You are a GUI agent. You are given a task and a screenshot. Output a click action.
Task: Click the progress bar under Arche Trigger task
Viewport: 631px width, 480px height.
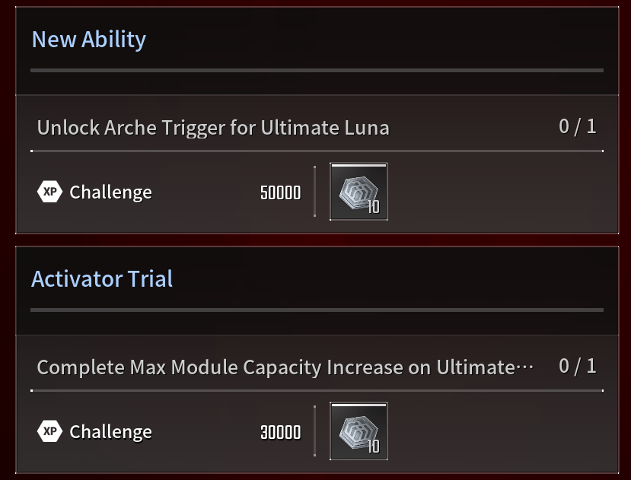point(317,151)
